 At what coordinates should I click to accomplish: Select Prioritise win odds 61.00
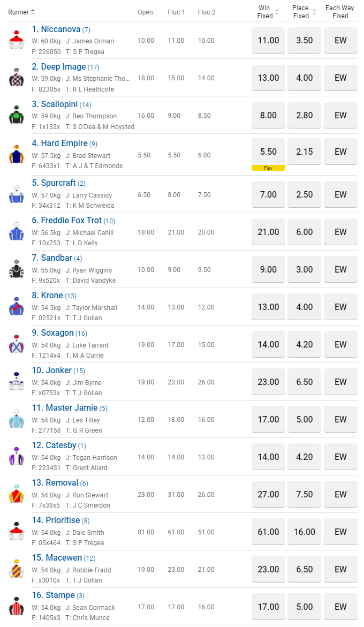pos(268,532)
